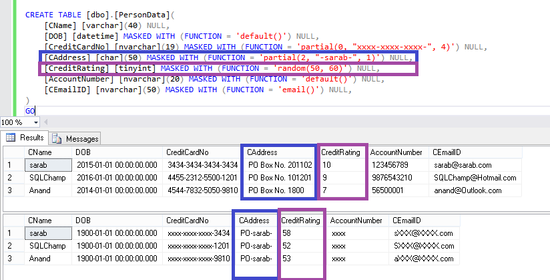Click the GO statement in editor
This screenshot has height=280, width=550.
click(30, 111)
